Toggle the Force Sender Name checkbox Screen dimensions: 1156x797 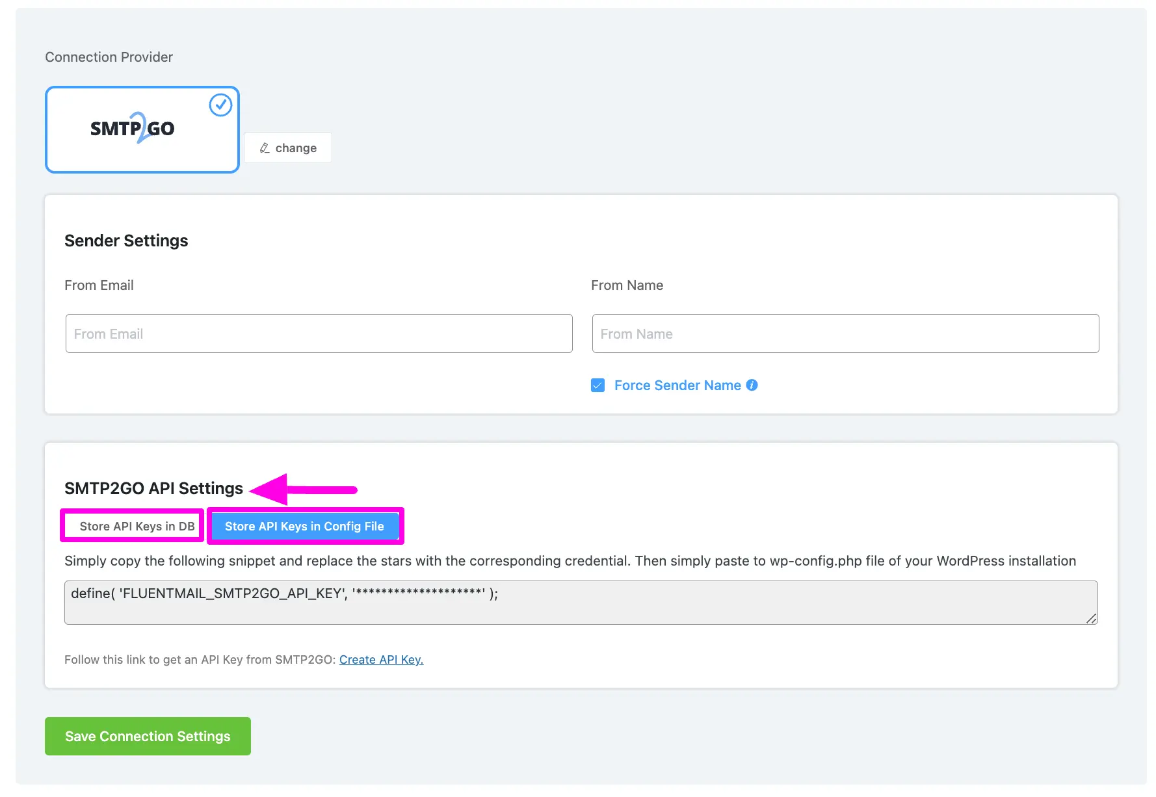coord(598,385)
